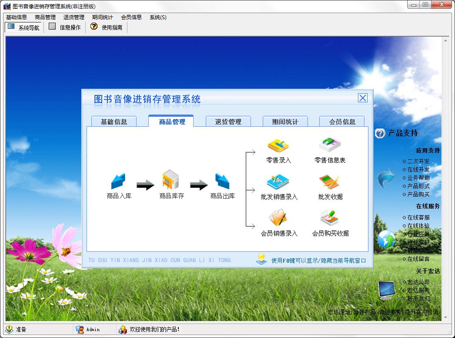Click the 产品支持 question mark icon
The image size is (455, 338).
(380, 133)
